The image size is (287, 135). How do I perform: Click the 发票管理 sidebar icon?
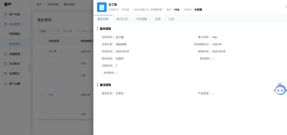coord(6,54)
